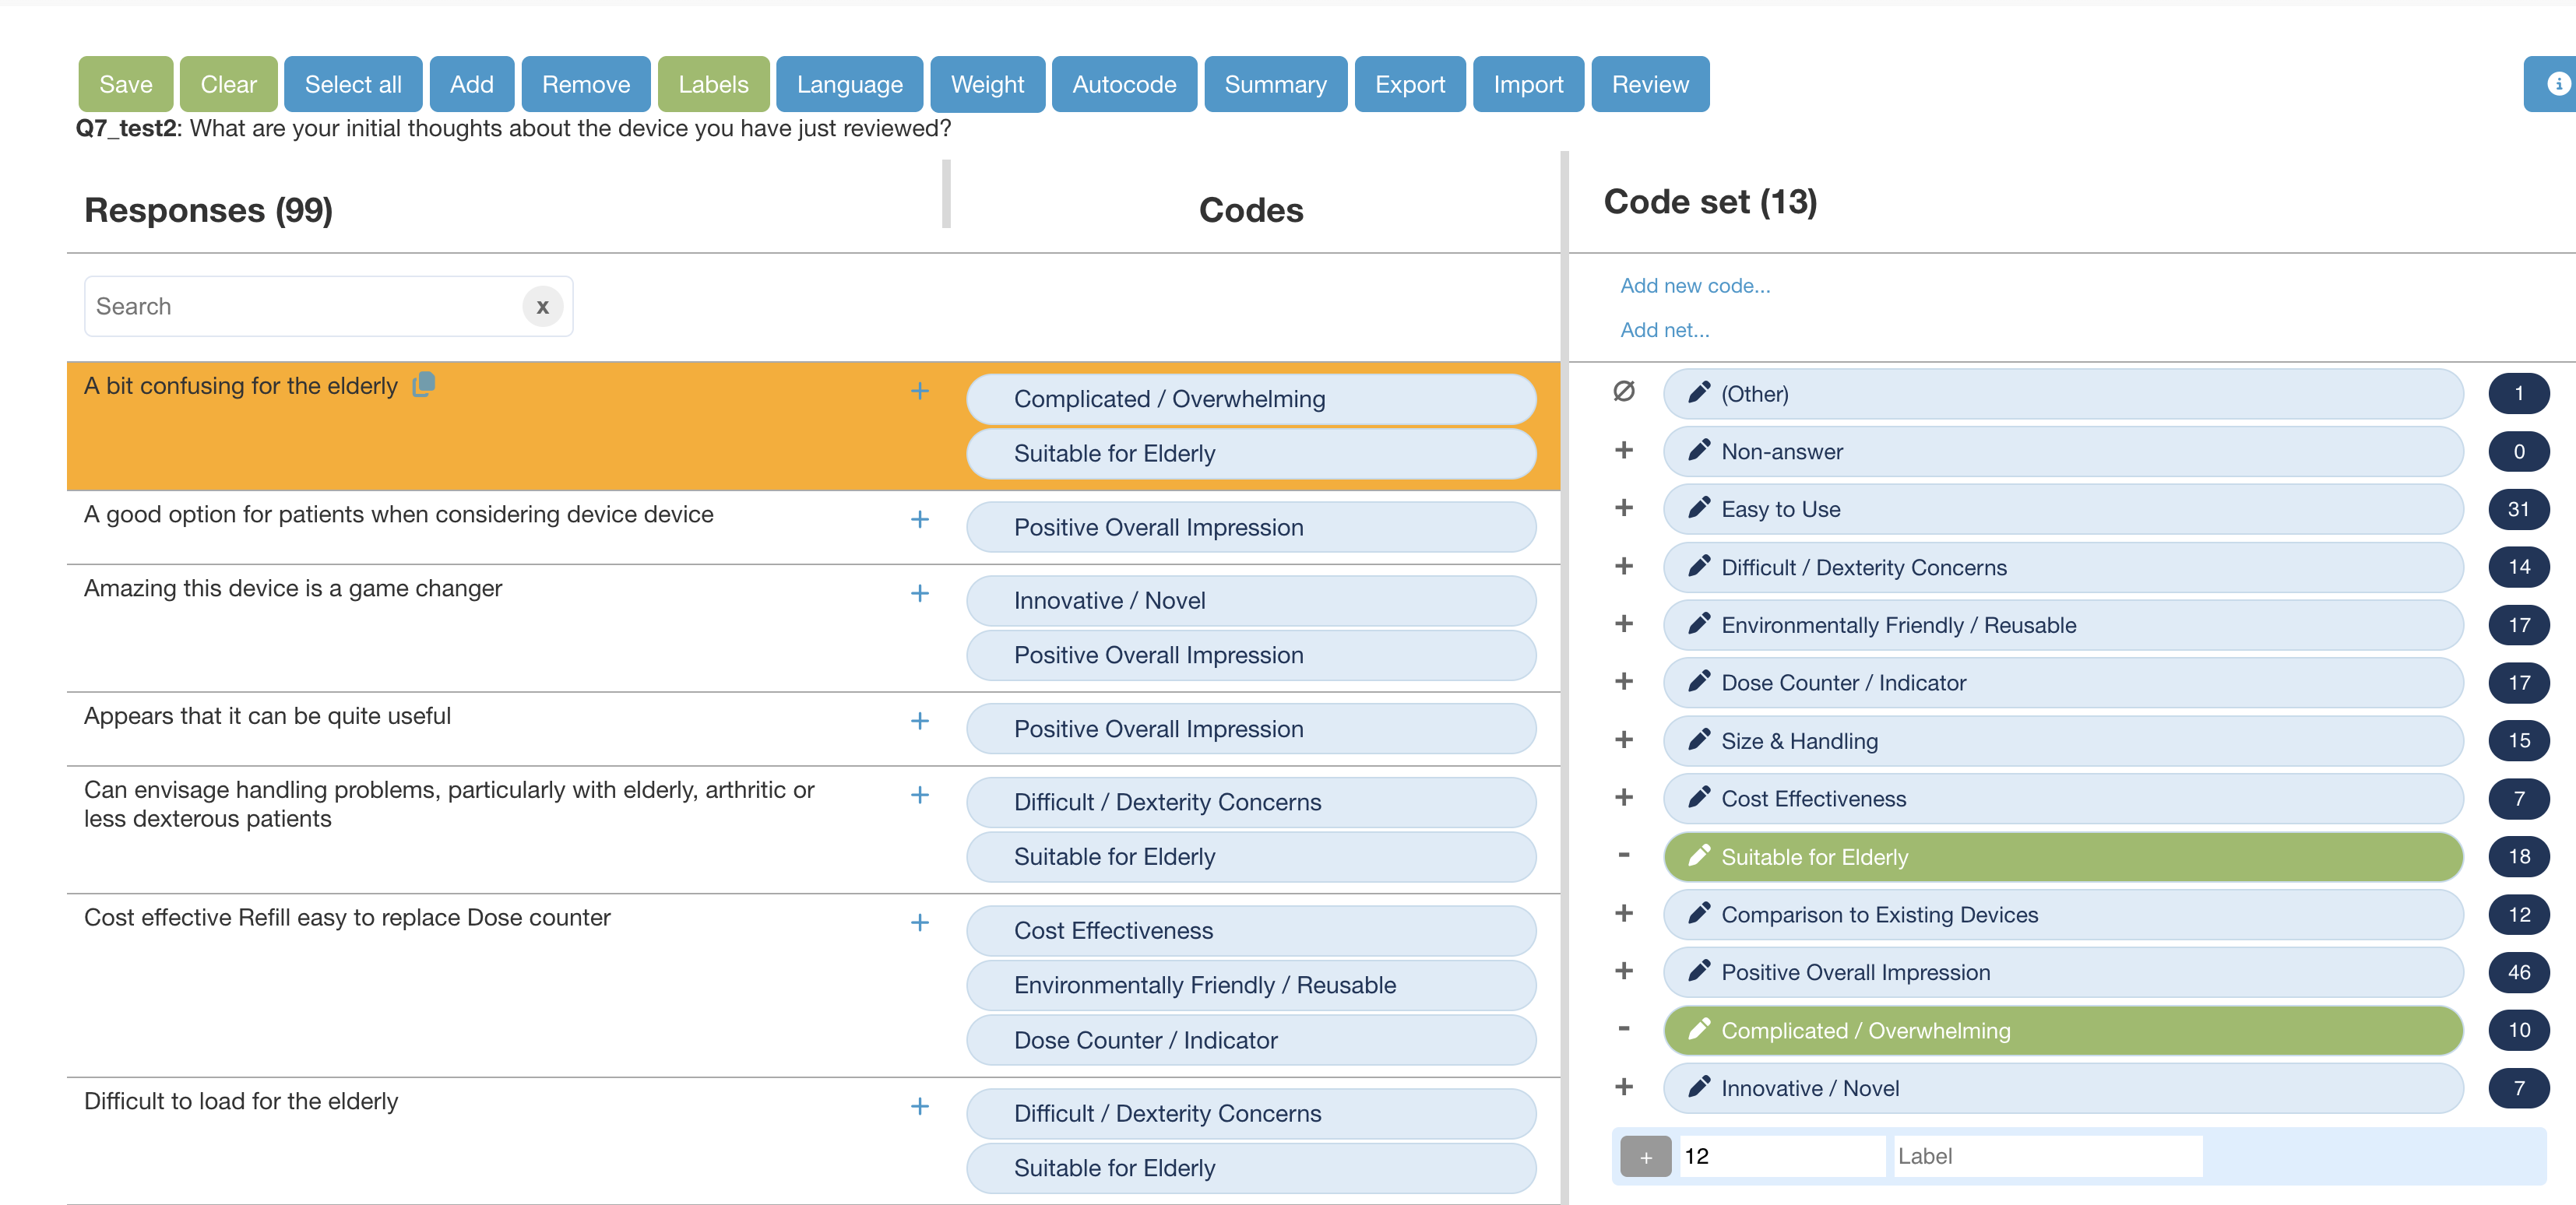Open the info icon in the top right
This screenshot has width=2576, height=1205.
tap(2558, 84)
